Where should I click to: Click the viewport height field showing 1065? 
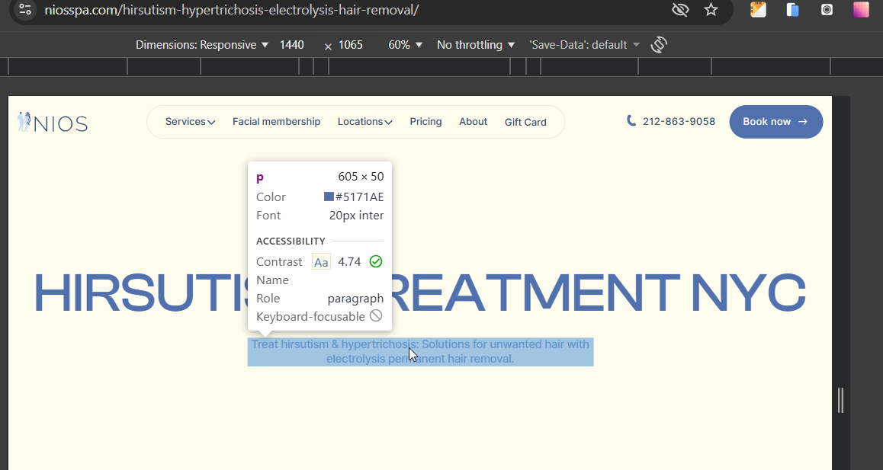350,44
